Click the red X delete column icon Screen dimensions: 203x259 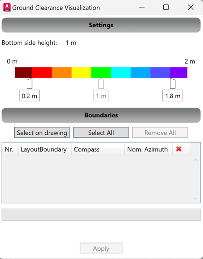179,149
